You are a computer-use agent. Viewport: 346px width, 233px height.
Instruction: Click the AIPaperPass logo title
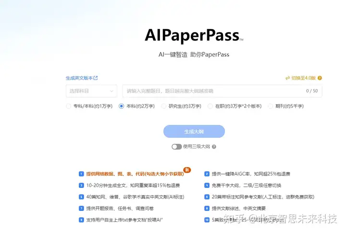pos(194,35)
